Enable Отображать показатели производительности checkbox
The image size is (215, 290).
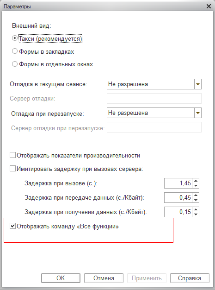coord(12,155)
